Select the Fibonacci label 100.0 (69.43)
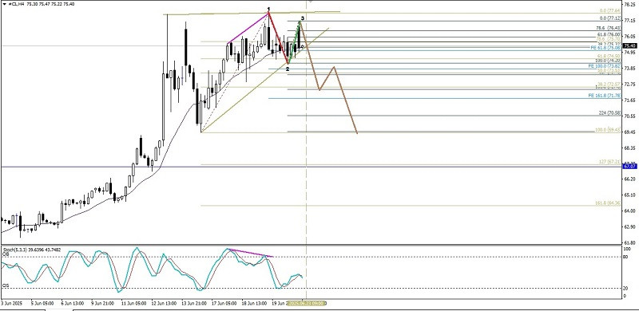This screenshot has width=639, height=311. click(608, 130)
